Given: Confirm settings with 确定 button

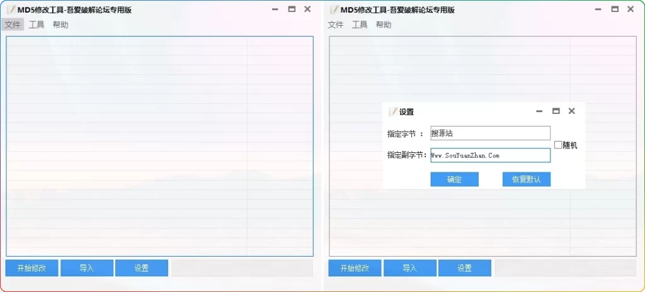Looking at the screenshot, I should (x=455, y=179).
